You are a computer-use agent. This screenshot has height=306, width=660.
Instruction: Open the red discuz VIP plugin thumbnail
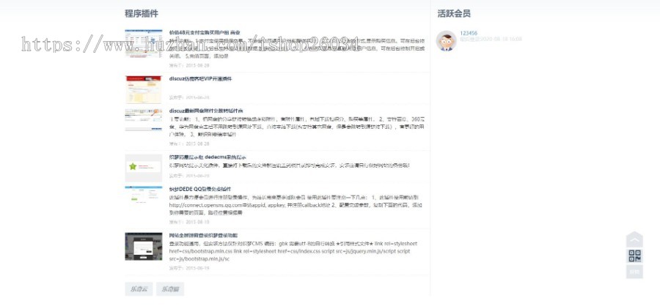pyautogui.click(x=144, y=89)
